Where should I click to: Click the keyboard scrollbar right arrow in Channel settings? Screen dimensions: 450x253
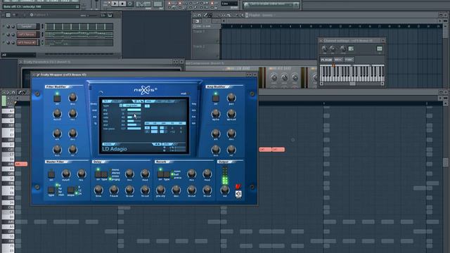[382, 84]
